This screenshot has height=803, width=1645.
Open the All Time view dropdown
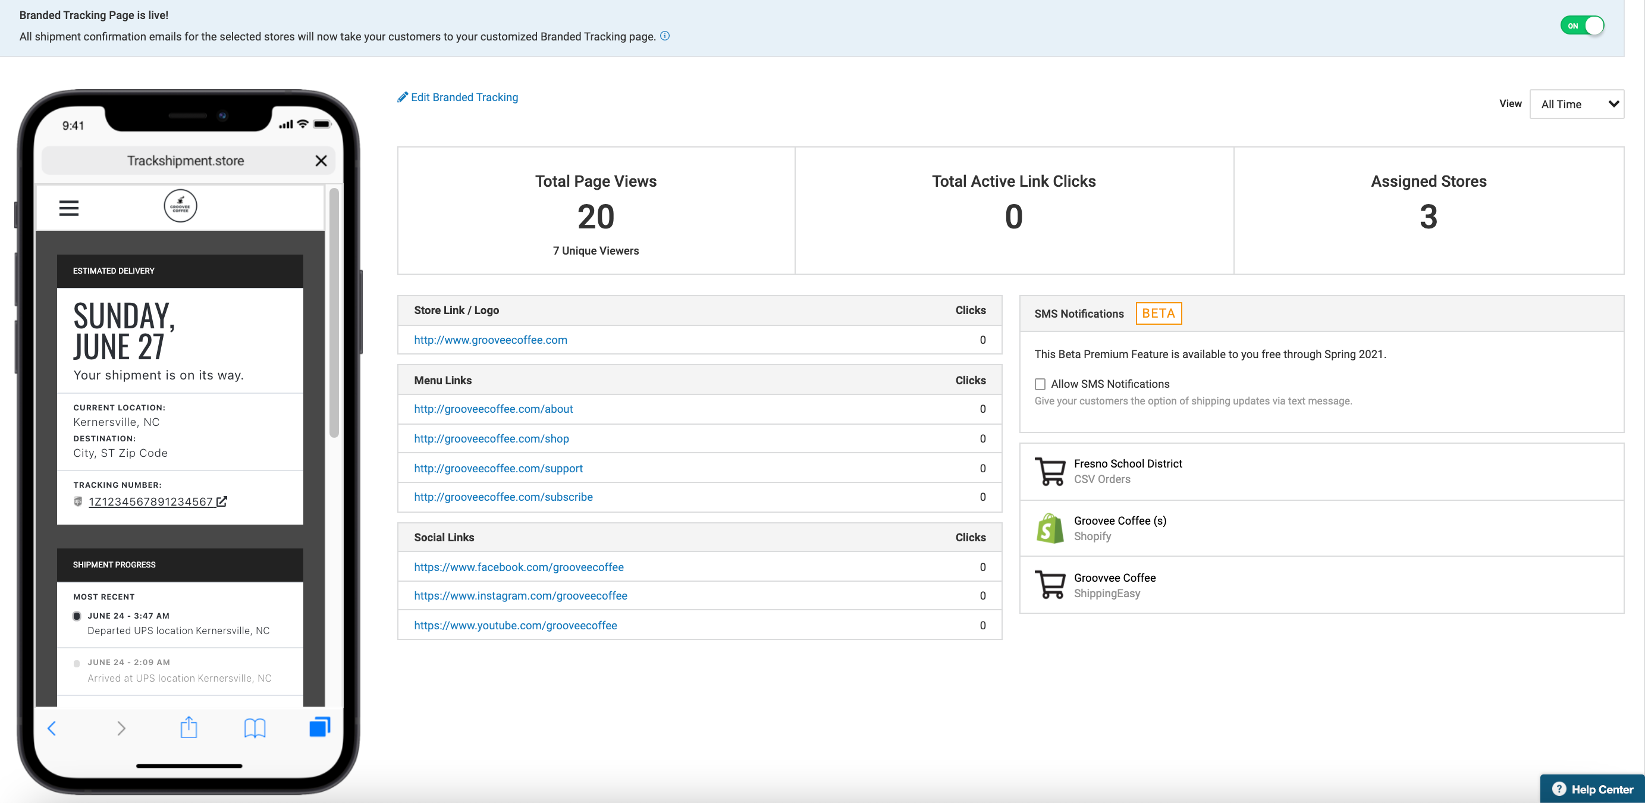tap(1577, 104)
